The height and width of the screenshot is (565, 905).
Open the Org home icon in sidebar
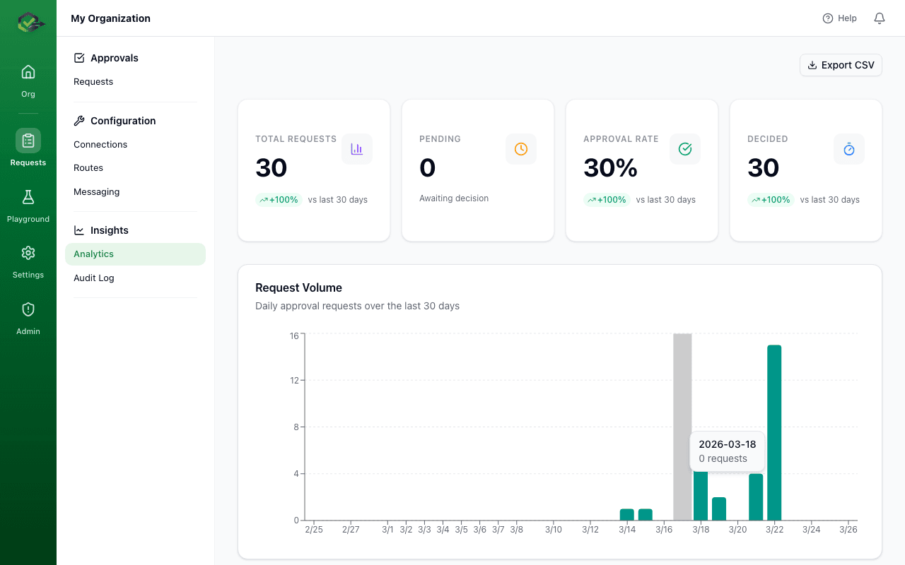[28, 71]
